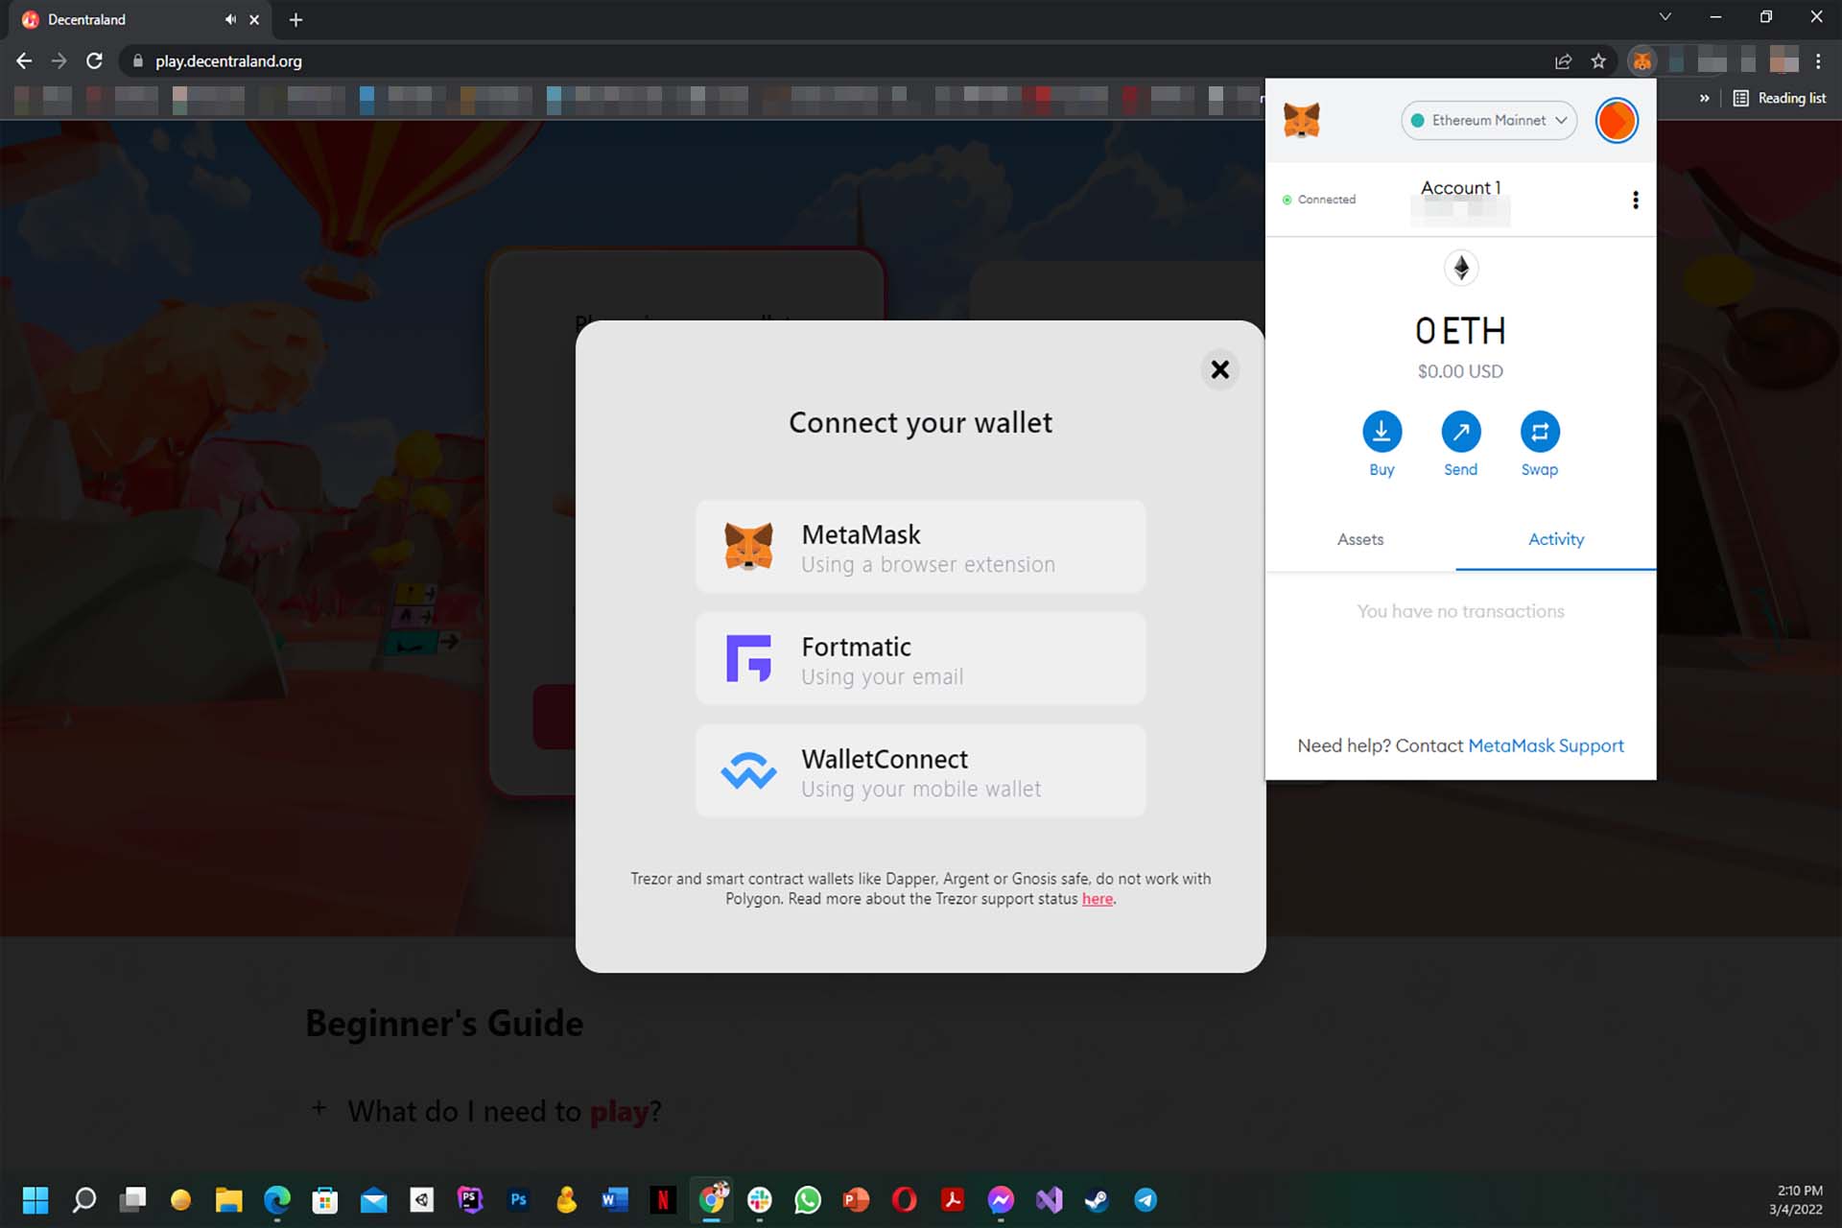Open Opera browser from taskbar
1842x1228 pixels.
coord(905,1200)
